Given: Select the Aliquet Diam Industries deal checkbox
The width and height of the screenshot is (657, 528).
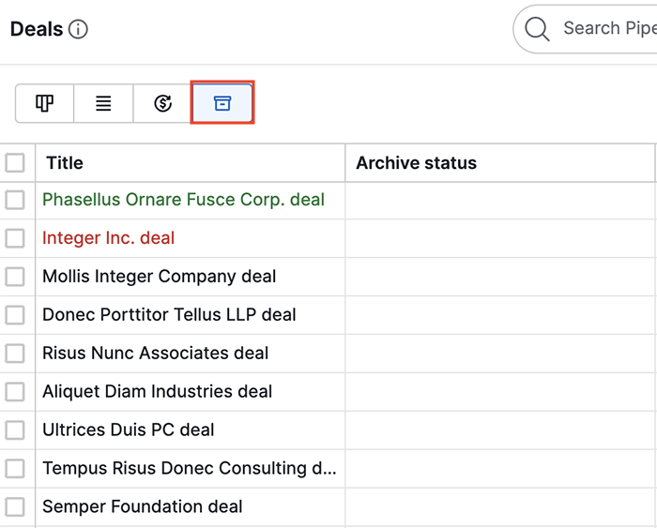Looking at the screenshot, I should (15, 392).
